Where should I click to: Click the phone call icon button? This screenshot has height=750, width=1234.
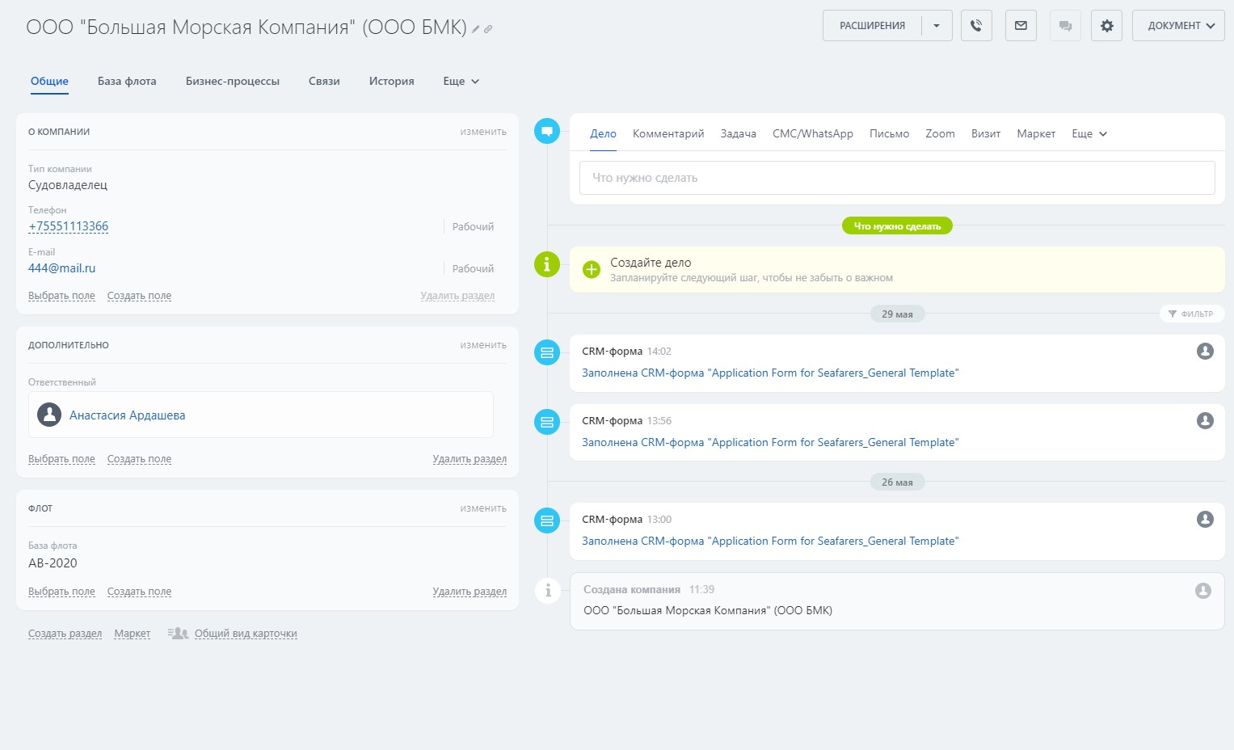[976, 26]
